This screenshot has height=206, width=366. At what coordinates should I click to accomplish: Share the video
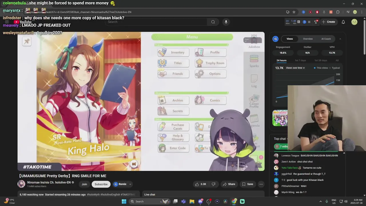tap(229, 184)
